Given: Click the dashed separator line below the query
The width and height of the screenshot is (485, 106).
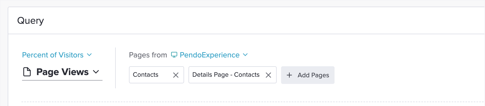Looking at the screenshot, I should point(253,102).
